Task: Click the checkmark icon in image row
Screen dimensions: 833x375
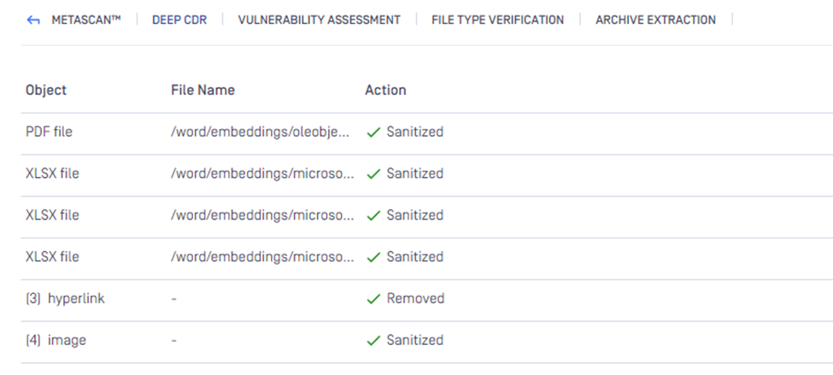Action: (x=373, y=341)
